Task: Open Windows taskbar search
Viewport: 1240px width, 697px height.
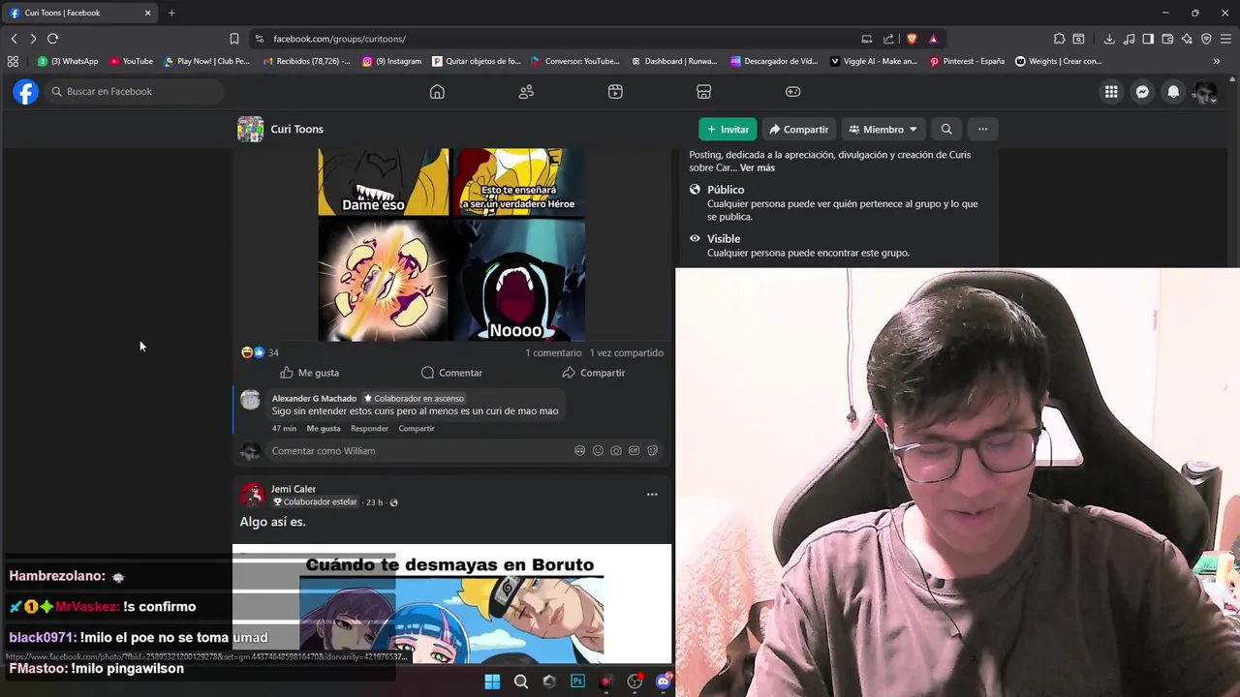Action: pos(520,682)
